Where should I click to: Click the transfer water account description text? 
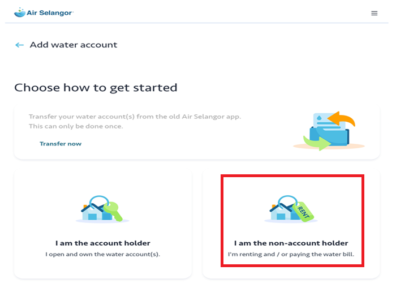(x=135, y=117)
